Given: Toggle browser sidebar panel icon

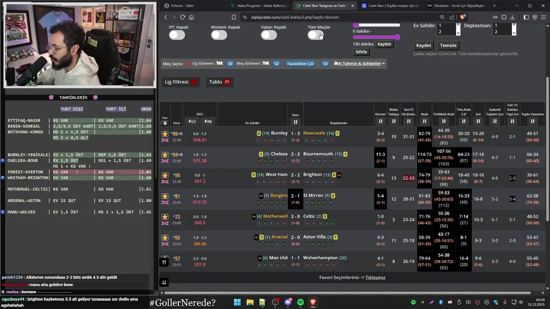Looking at the screenshot, I should coord(526,17).
